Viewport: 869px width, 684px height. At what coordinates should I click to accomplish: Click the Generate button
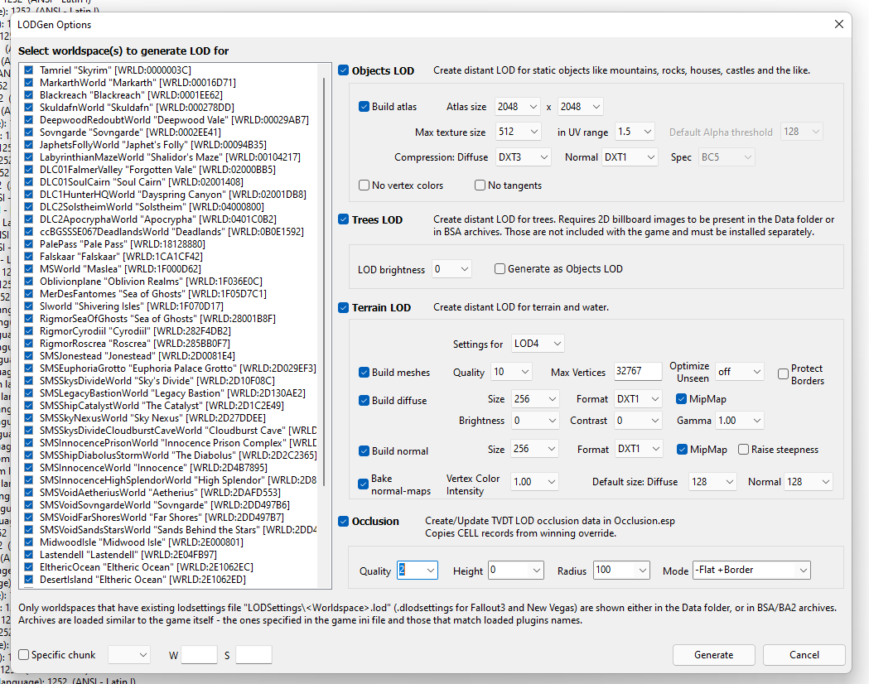714,655
